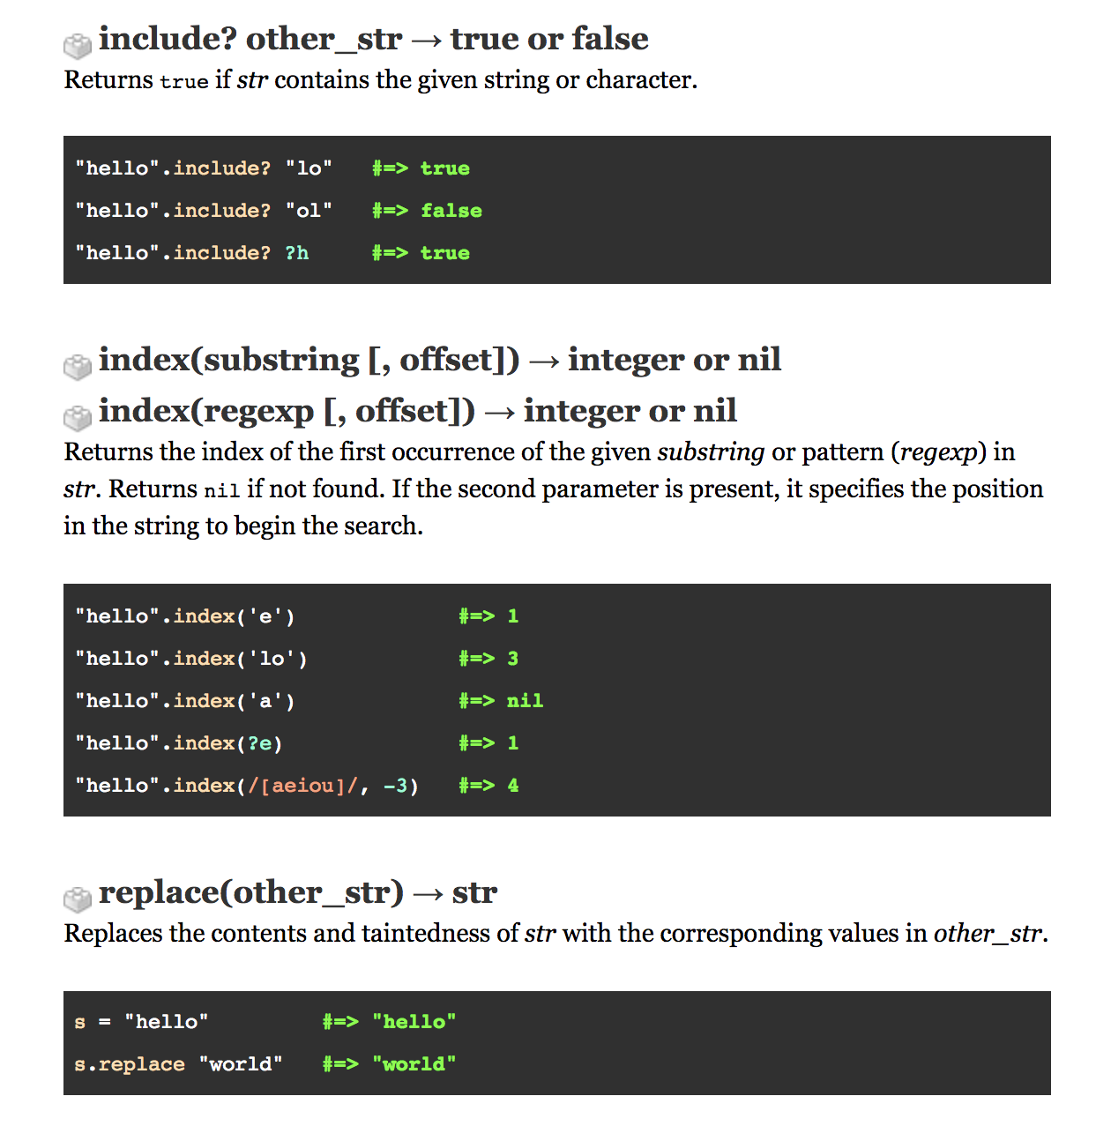
Task: Click the "hello".index('lo') code line
Action: [x=191, y=659]
